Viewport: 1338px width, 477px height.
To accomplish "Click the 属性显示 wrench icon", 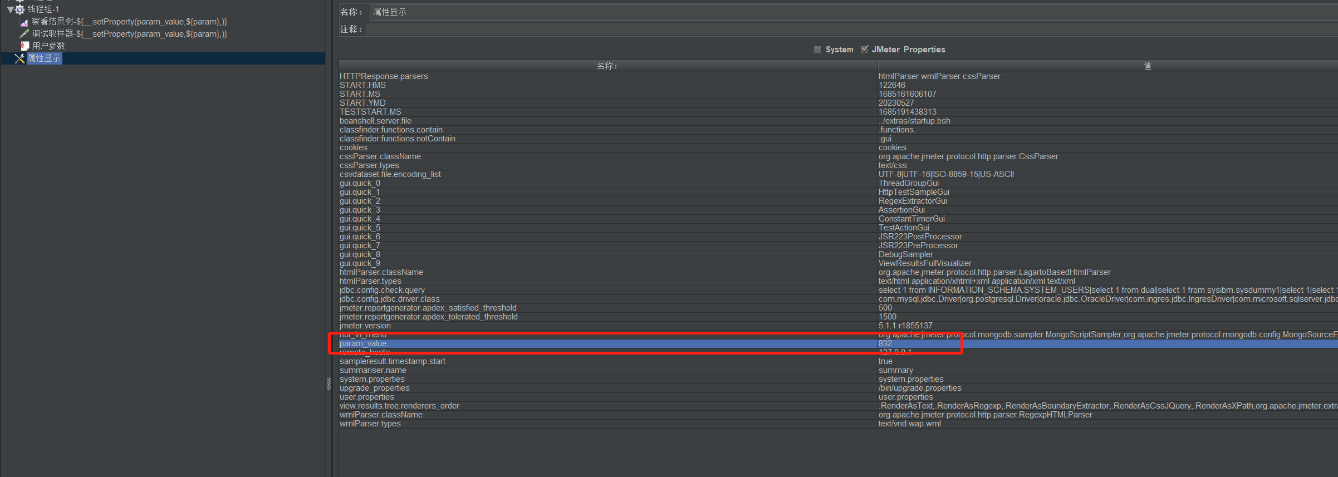I will tap(19, 58).
